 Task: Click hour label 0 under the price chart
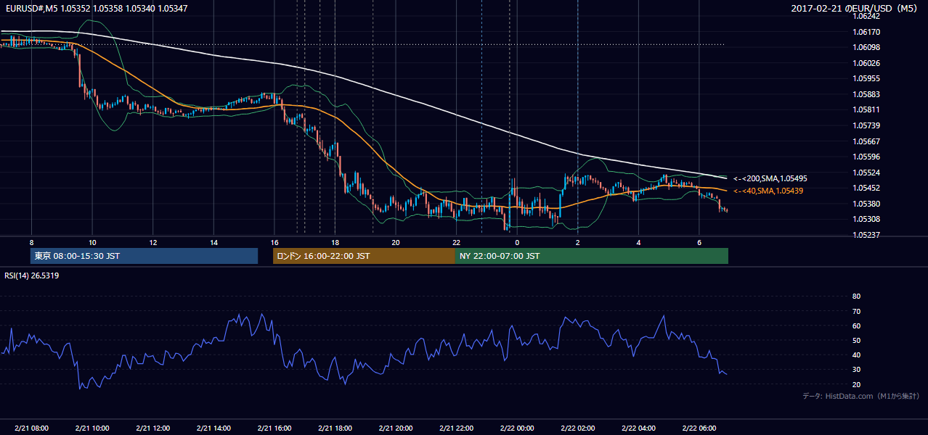[x=517, y=242]
